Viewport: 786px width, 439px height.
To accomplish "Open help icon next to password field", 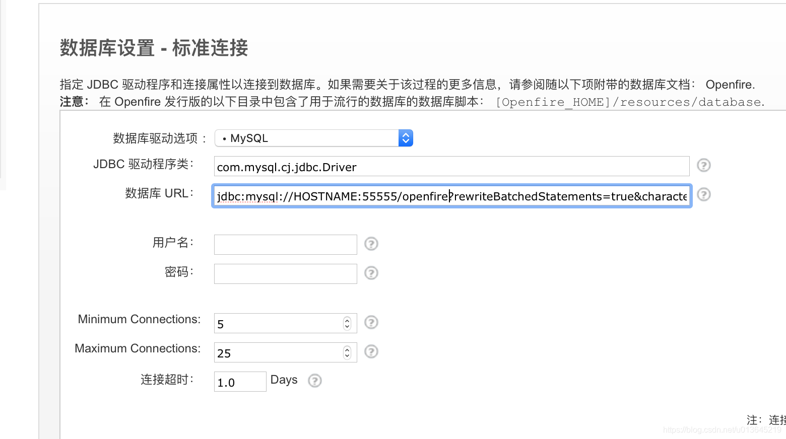I will pos(371,273).
